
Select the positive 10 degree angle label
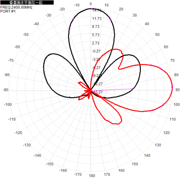(x=106, y=5)
